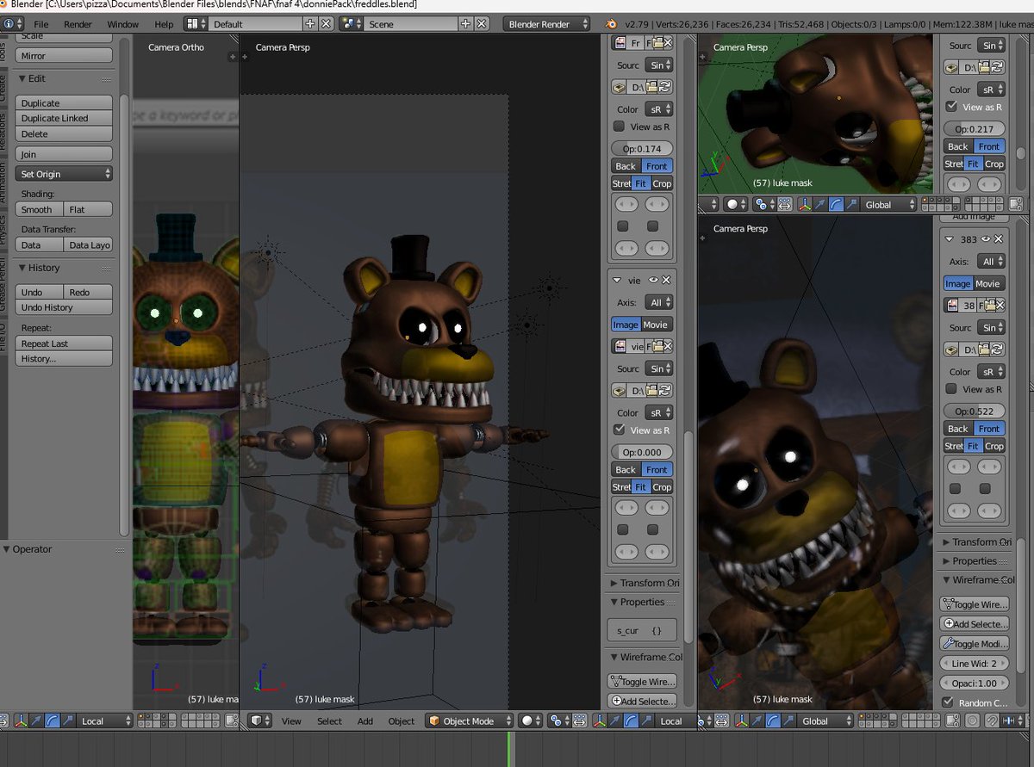Image resolution: width=1034 pixels, height=767 pixels.
Task: Click image datablock browse icon in 383 panel
Action: point(951,305)
